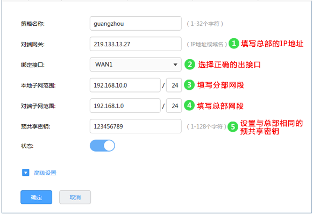Focus the 策略名称 field containing guangzhou
The width and height of the screenshot is (313, 214).
point(136,23)
